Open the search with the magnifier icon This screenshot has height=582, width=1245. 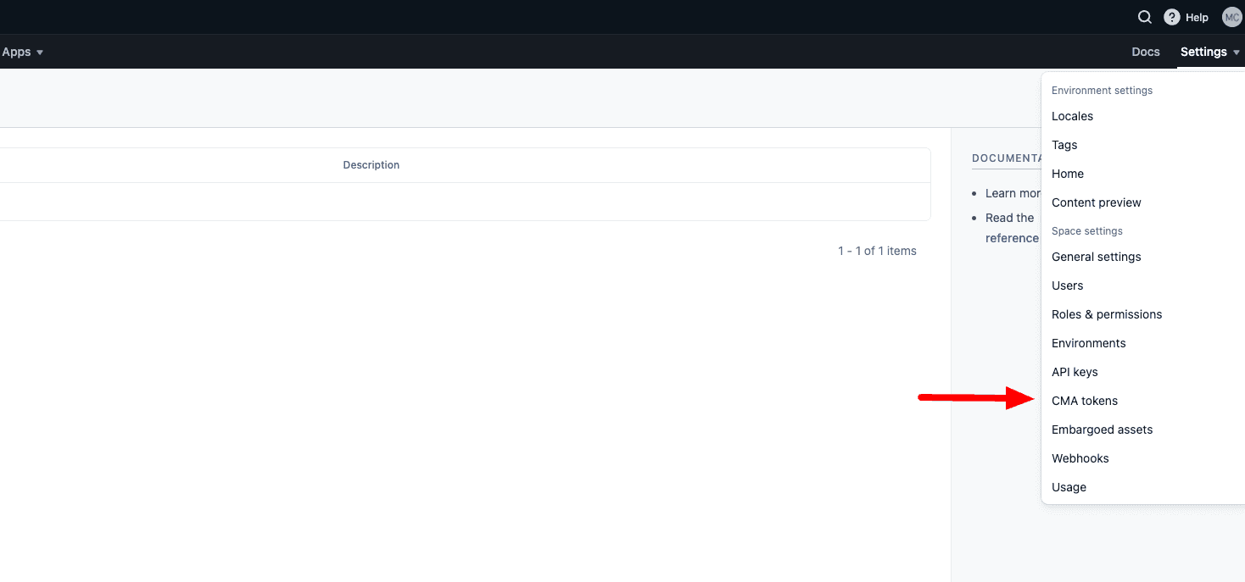pos(1144,16)
